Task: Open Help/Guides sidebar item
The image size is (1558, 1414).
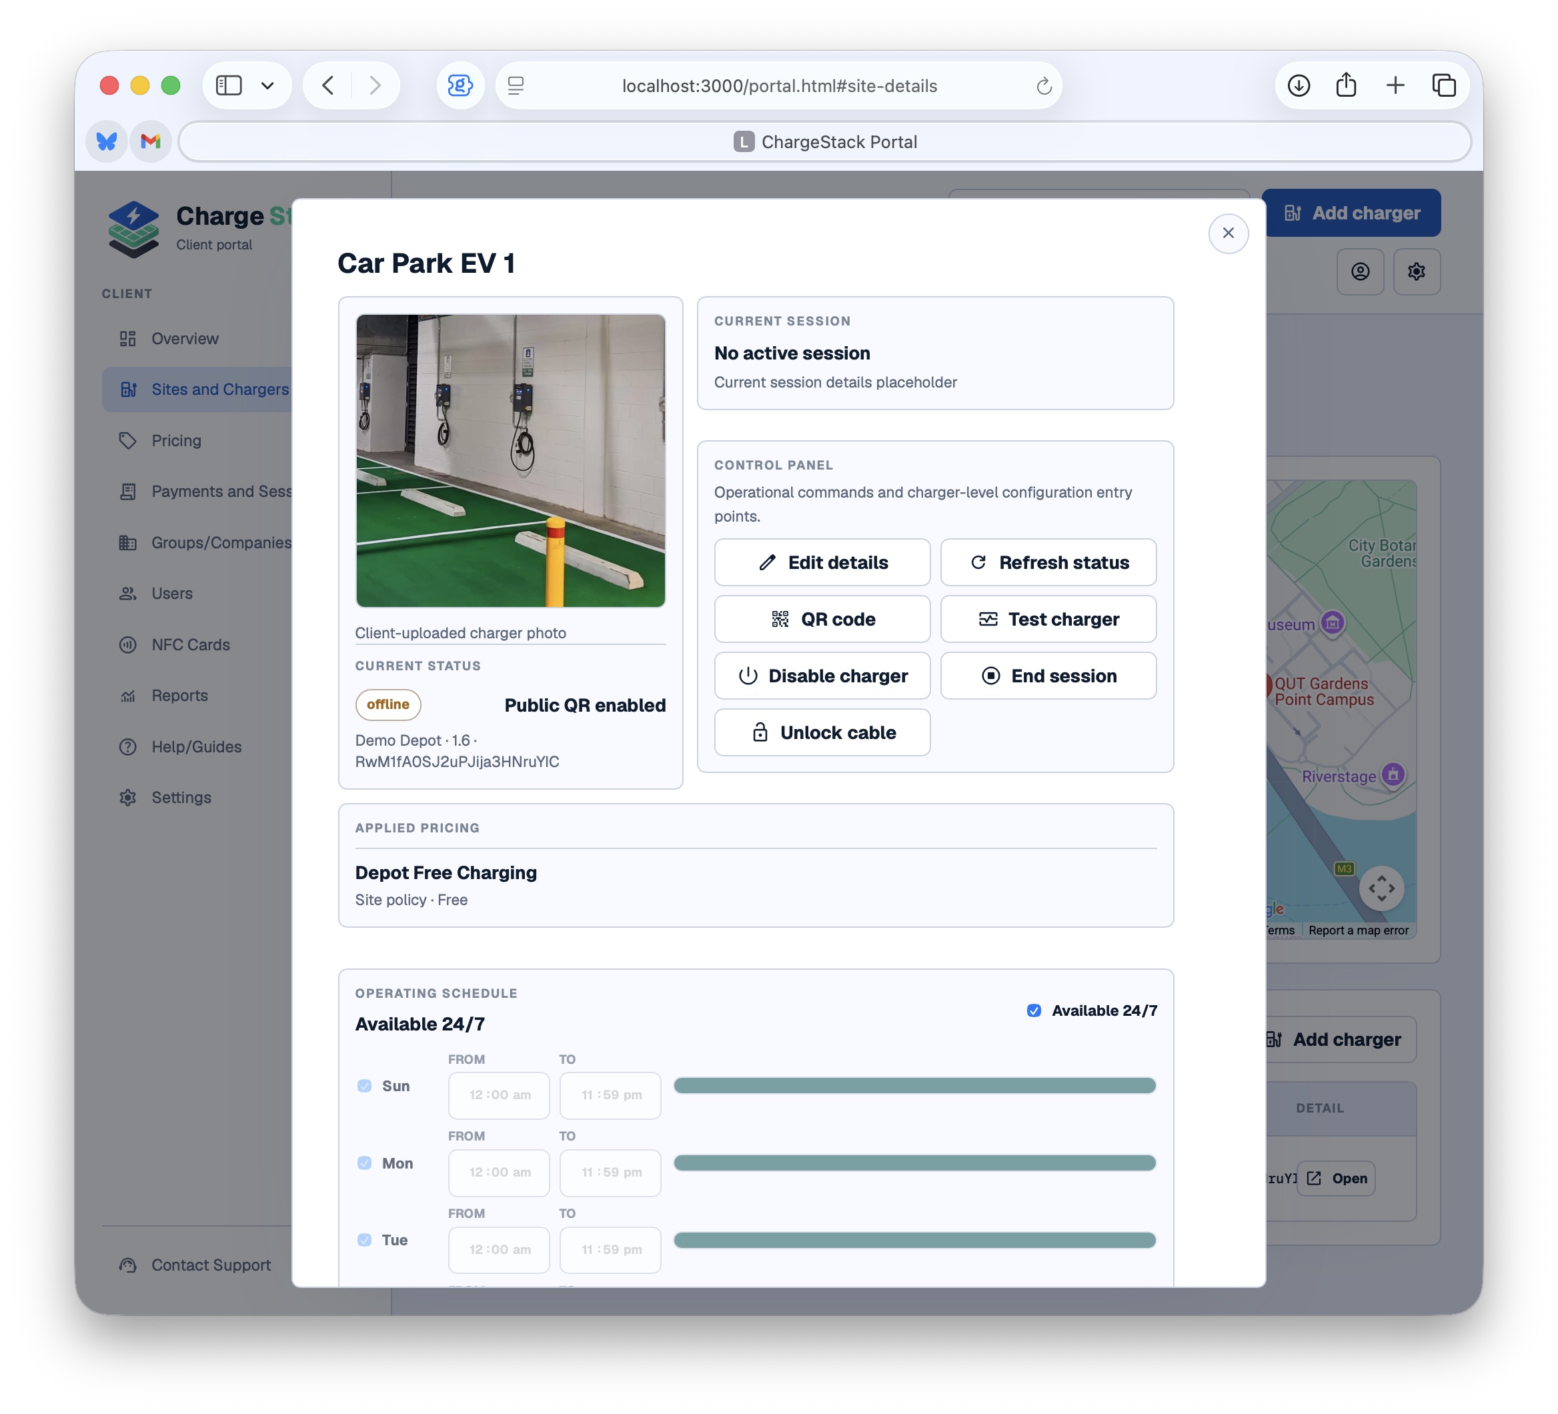Action: click(x=196, y=746)
